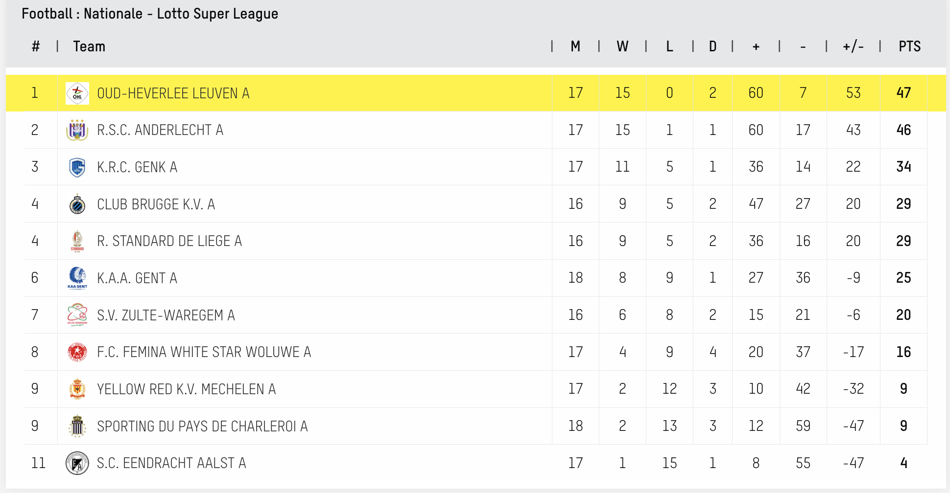Click the Zulte-Waregem club logo
The width and height of the screenshot is (950, 493).
[77, 315]
